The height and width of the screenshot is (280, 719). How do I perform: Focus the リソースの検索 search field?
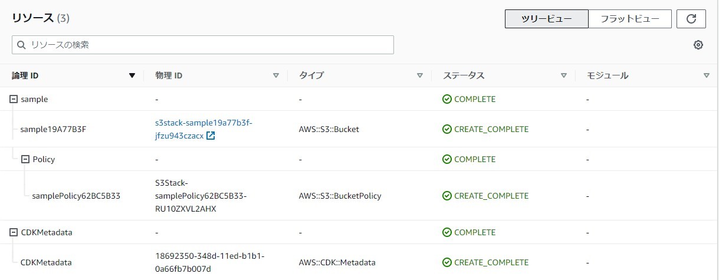tap(203, 45)
